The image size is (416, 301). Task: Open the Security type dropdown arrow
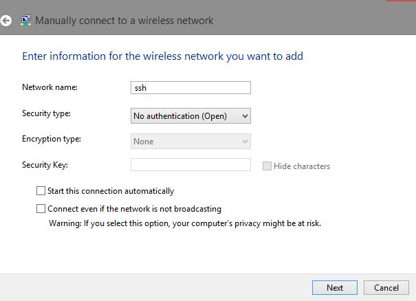[245, 116]
